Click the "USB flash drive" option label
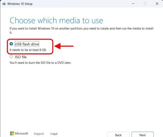The image size is (163, 137). pos(27,44)
